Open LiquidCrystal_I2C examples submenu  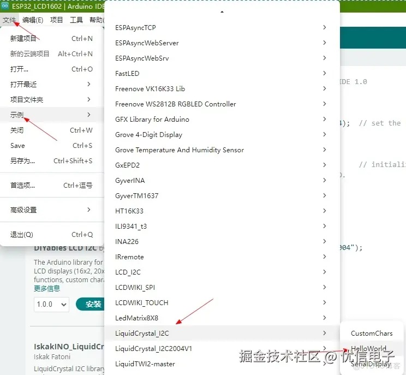click(x=222, y=334)
